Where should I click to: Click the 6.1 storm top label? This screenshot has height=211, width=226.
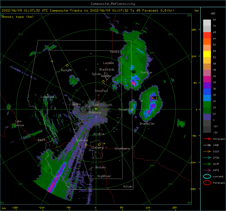pyautogui.click(x=155, y=98)
